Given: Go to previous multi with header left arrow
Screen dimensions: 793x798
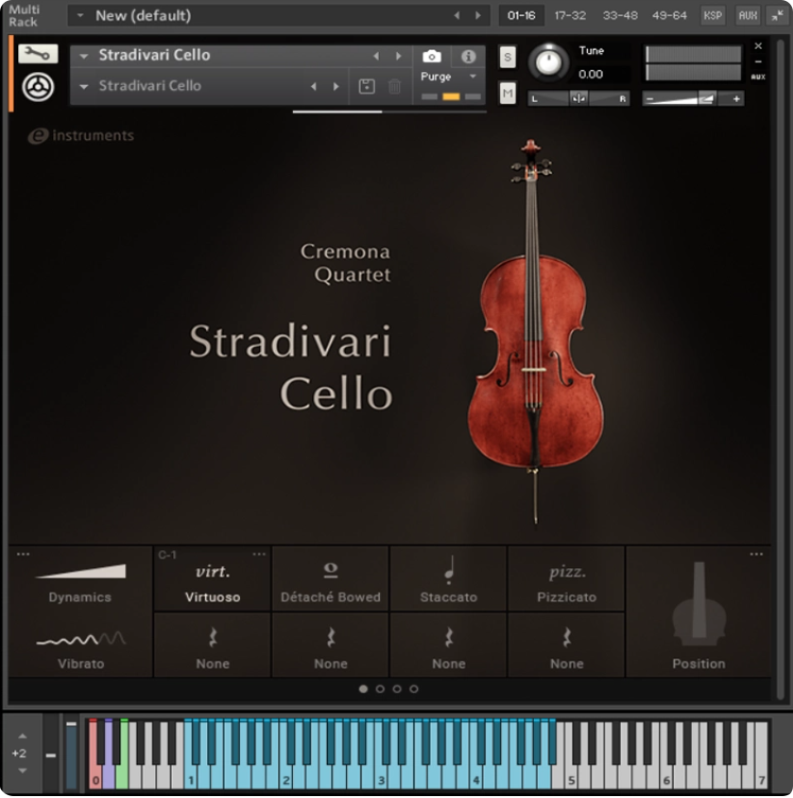Looking at the screenshot, I should point(457,16).
